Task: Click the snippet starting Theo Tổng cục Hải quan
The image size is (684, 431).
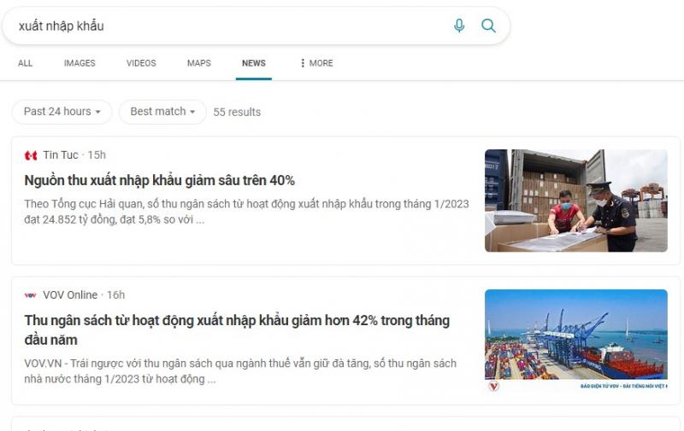Action: point(246,212)
